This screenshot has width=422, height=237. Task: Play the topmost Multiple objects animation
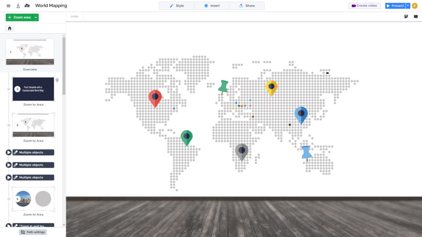coord(9,152)
